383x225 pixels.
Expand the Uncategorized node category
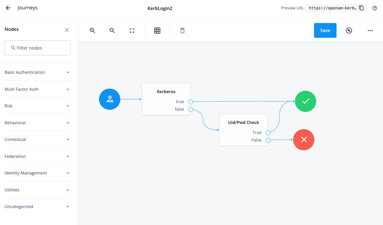37,207
